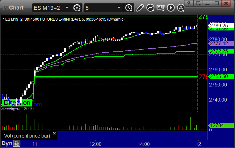Click the white 2789.25 last price tag

coord(221,26)
